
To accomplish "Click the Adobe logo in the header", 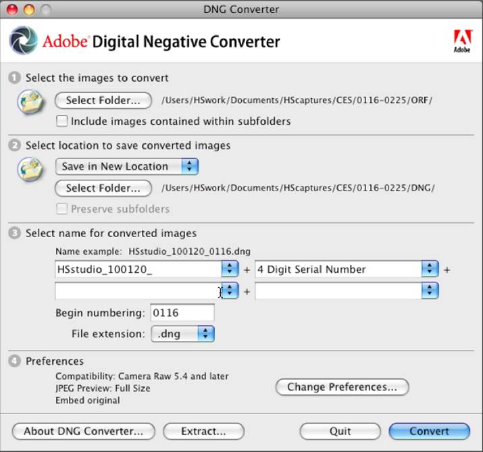I will point(462,40).
